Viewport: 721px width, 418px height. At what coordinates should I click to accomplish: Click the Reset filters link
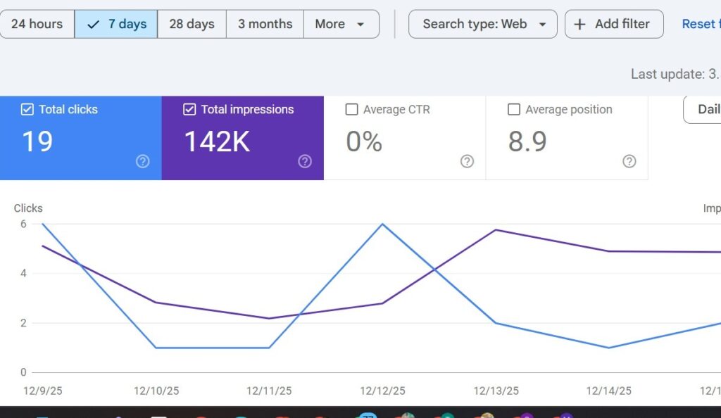click(700, 24)
